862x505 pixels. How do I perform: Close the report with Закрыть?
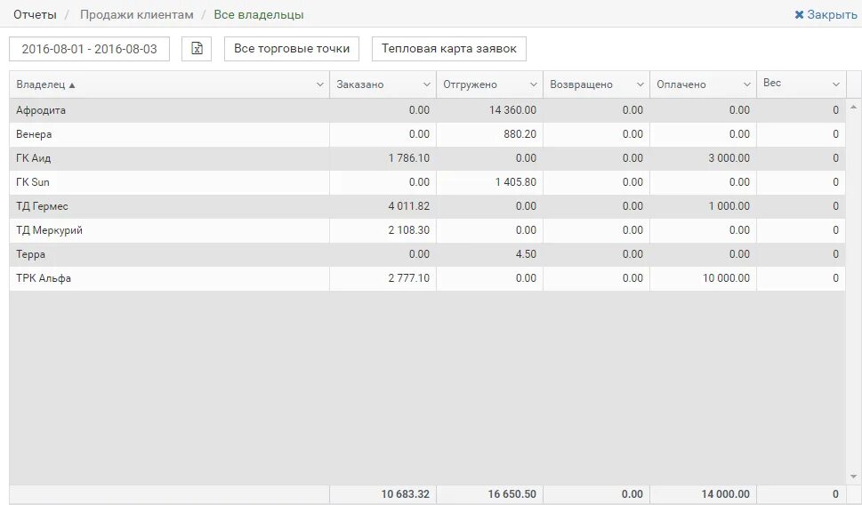click(x=826, y=15)
